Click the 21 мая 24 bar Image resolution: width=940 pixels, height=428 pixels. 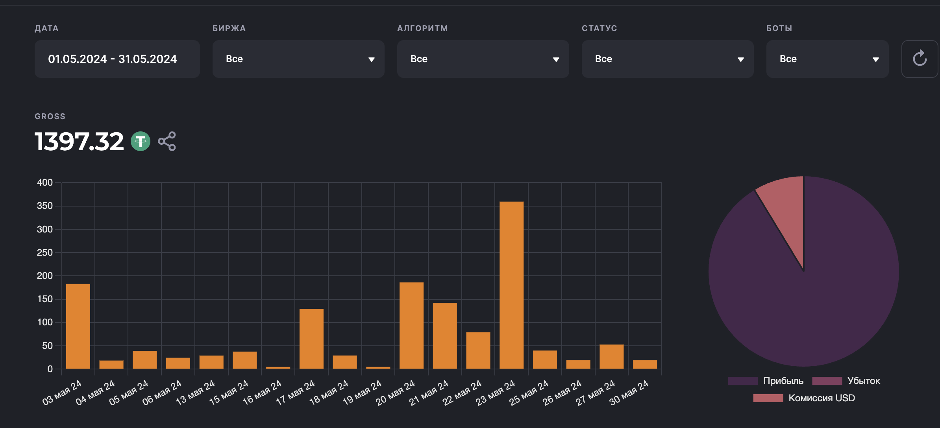click(x=445, y=336)
